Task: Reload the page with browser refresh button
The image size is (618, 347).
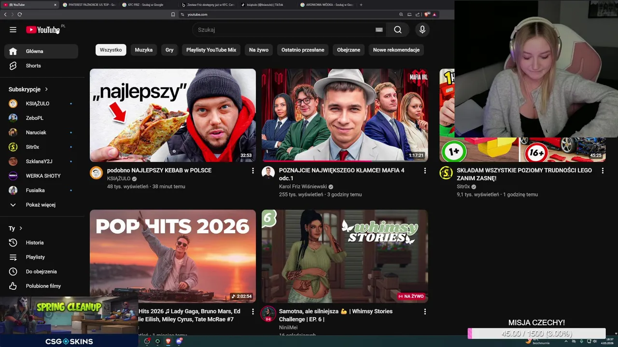Action: pos(19,14)
